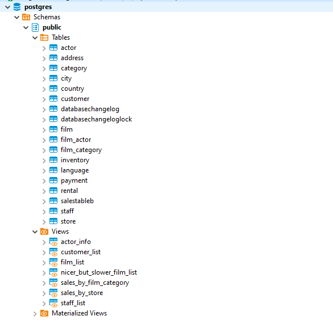The image size is (333, 320).
Task: Select the Schemas label
Action: coord(47,17)
